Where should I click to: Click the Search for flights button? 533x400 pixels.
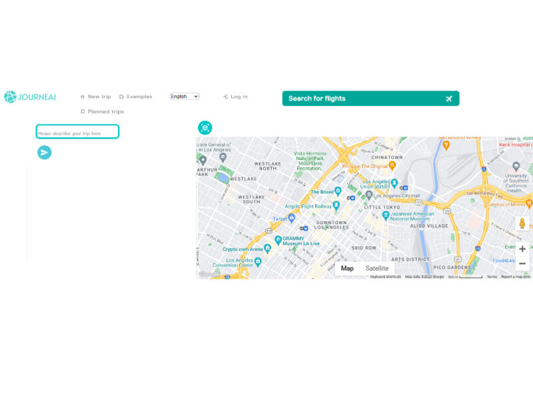click(x=370, y=99)
